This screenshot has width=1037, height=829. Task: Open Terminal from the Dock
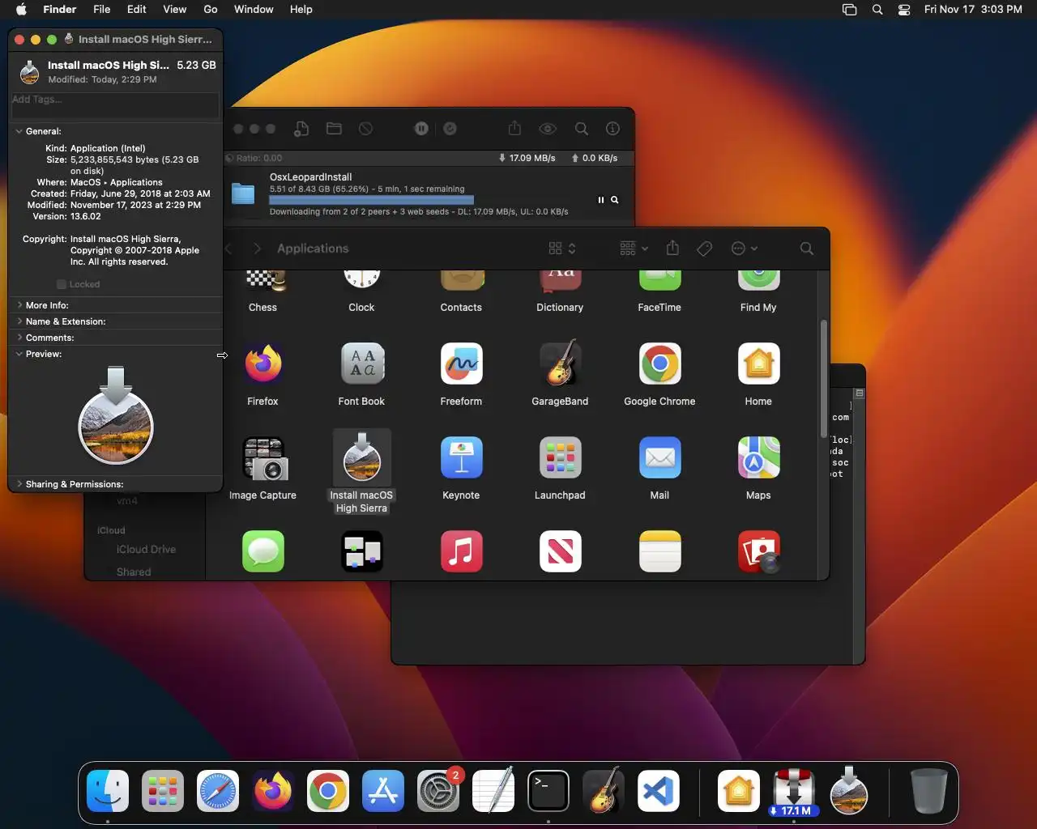point(548,791)
